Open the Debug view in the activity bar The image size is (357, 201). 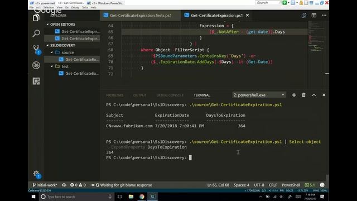pyautogui.click(x=36, y=65)
